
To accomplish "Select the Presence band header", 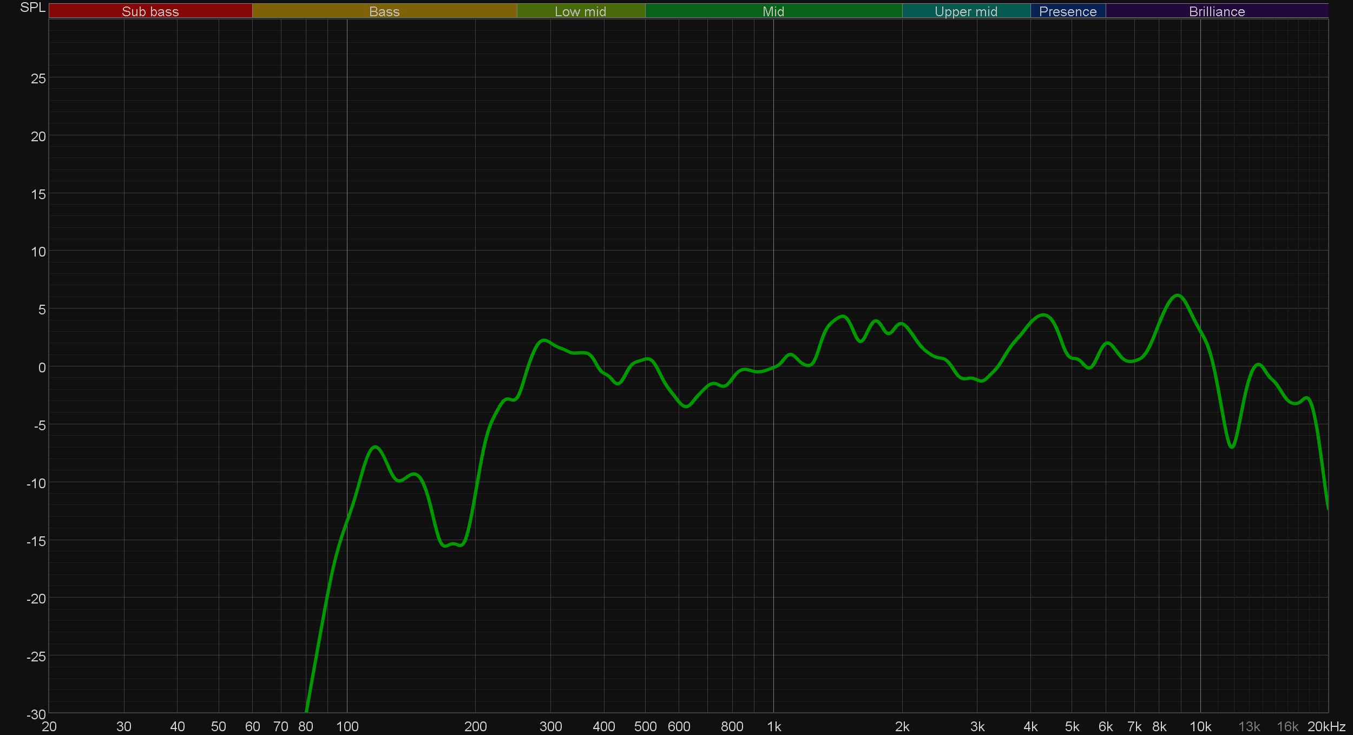I will [x=1067, y=11].
